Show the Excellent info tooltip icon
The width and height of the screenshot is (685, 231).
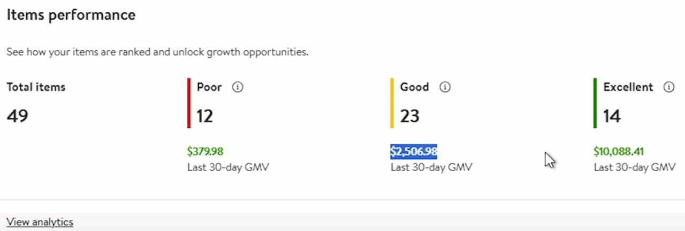(x=668, y=87)
